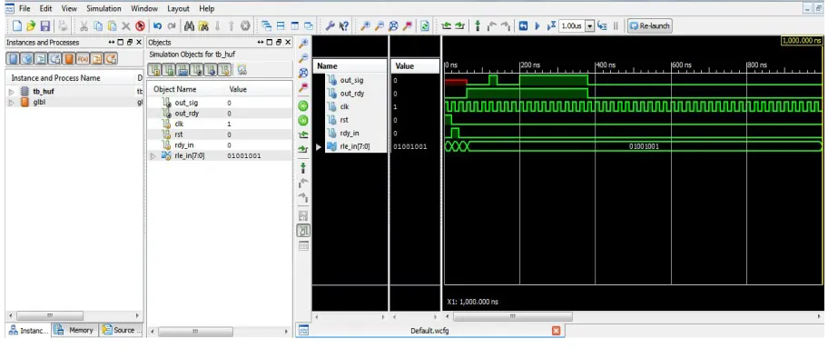Click Zoom to Cursor icon in top toolbar

pyautogui.click(x=408, y=26)
